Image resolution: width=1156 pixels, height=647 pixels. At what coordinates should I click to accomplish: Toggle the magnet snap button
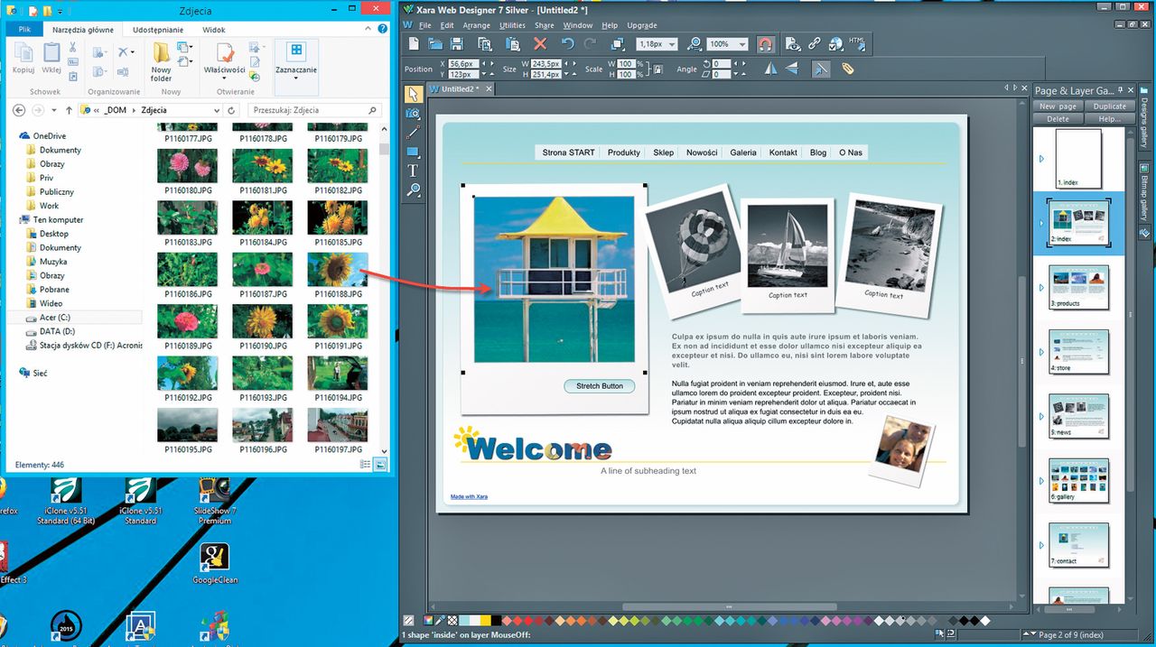point(765,43)
